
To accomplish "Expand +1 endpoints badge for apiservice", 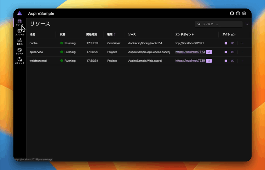I will 209,52.
